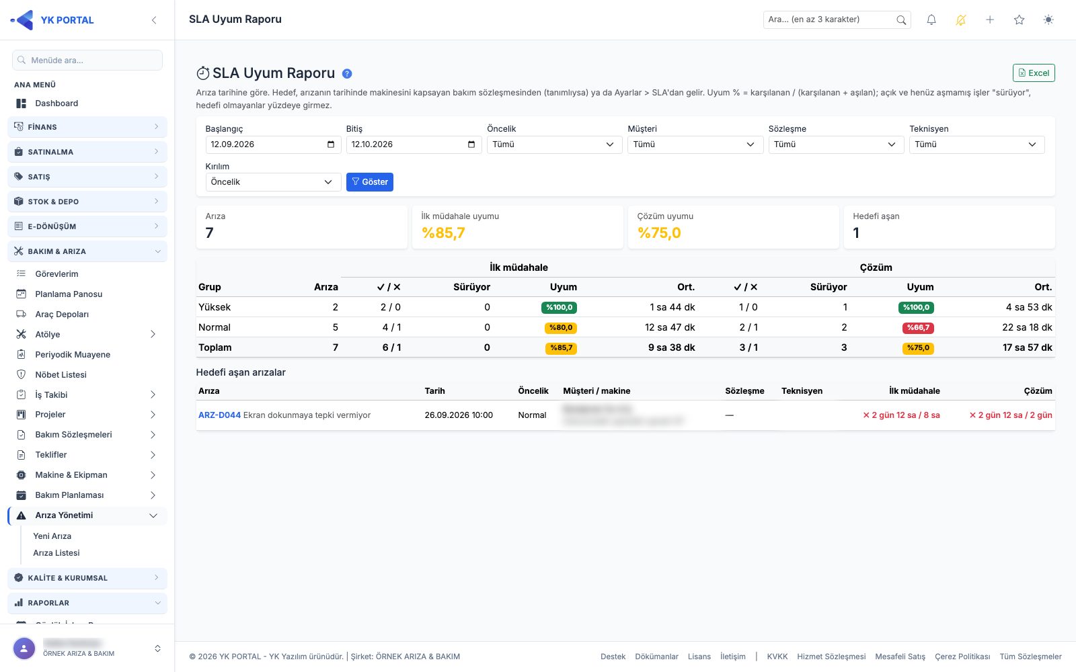Open the KVKK footer link
This screenshot has width=1076, height=672.
[x=777, y=657]
